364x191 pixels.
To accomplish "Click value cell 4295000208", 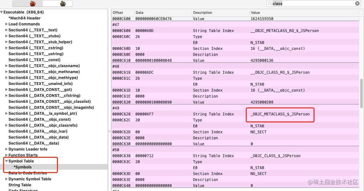I will [262, 102].
